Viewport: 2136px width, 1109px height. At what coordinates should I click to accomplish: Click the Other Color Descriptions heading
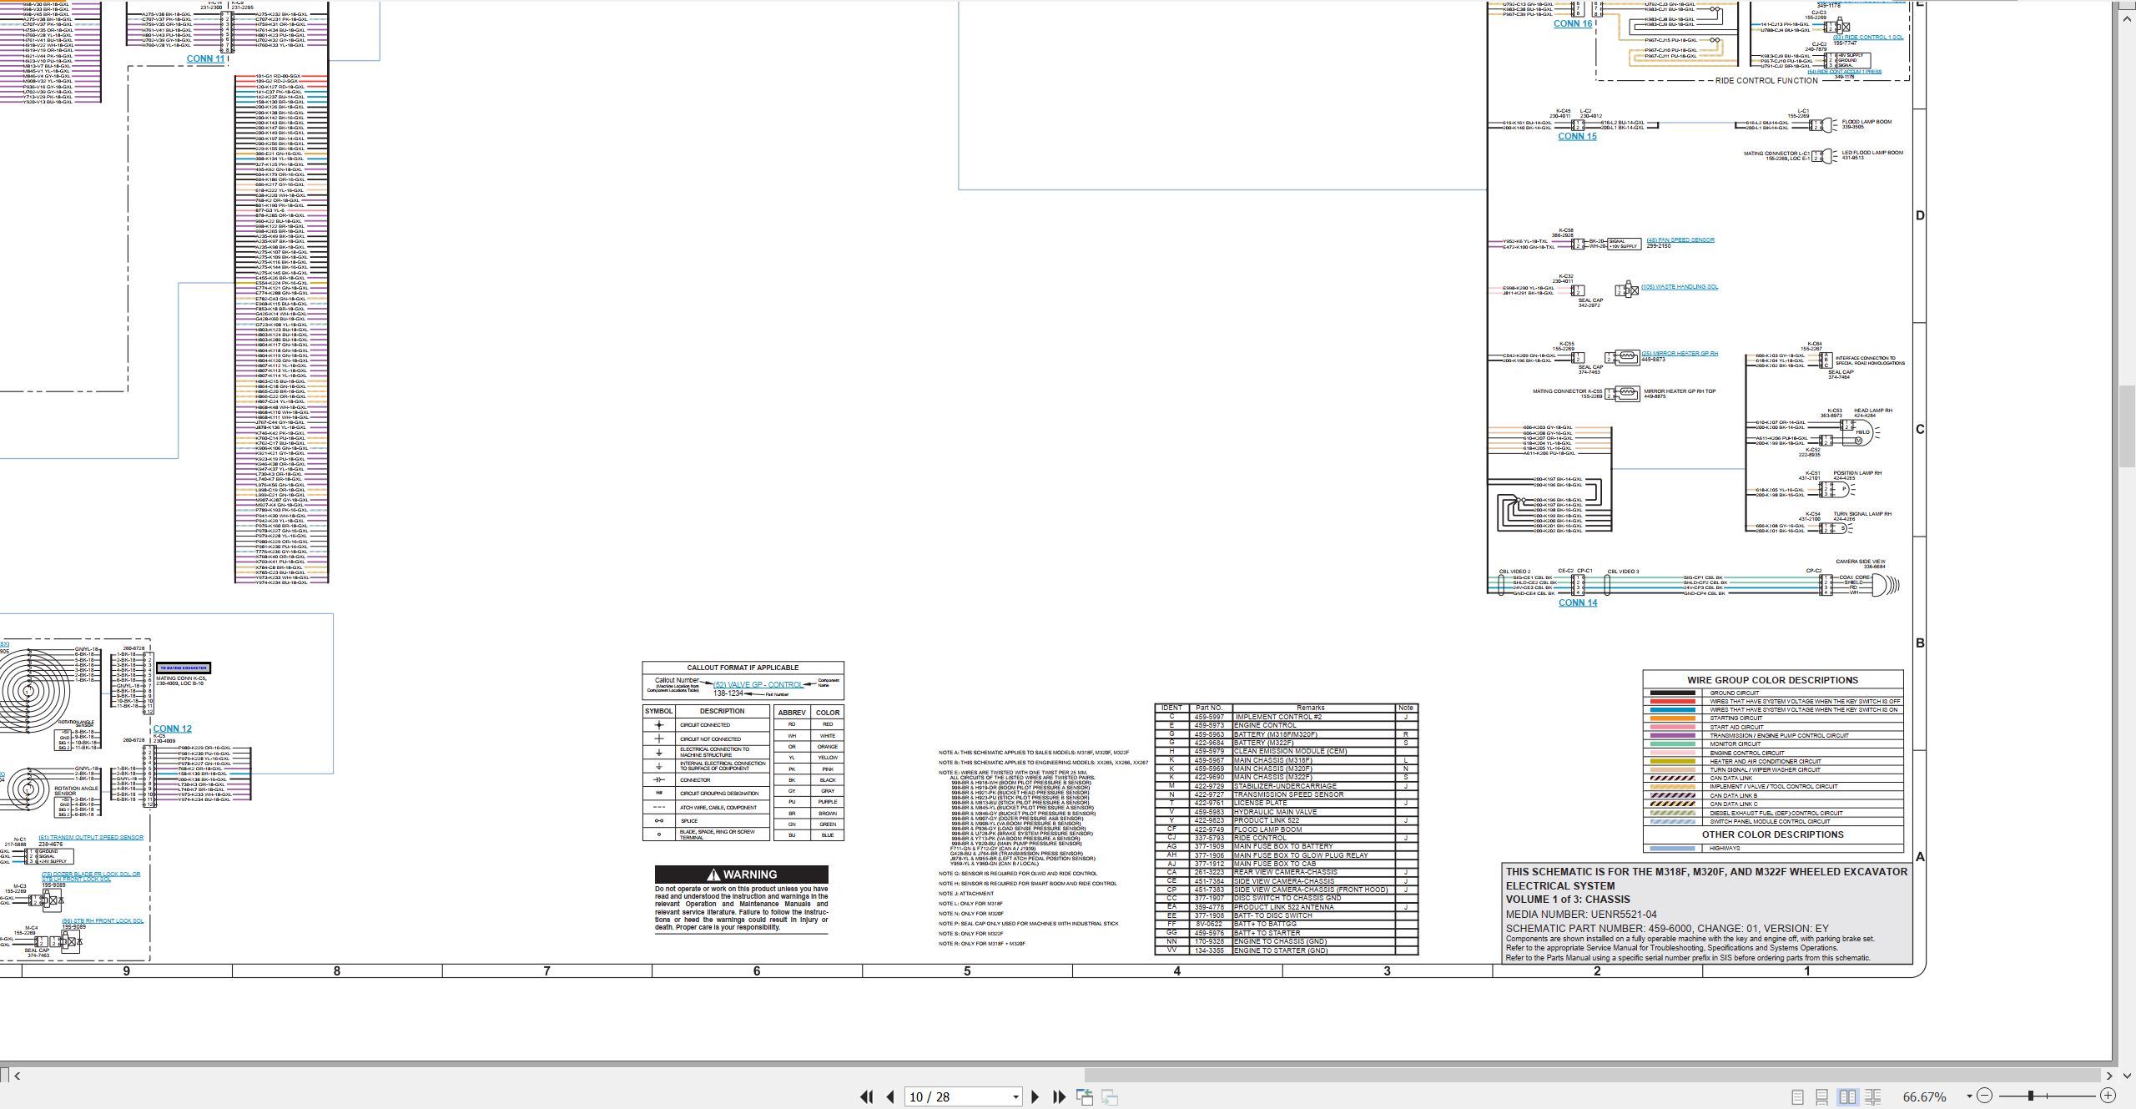(1772, 834)
